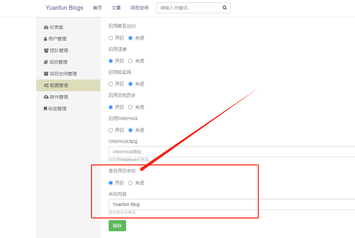Click the gears icon beside 配置管理
The height and width of the screenshot is (238, 355).
[x=46, y=85]
